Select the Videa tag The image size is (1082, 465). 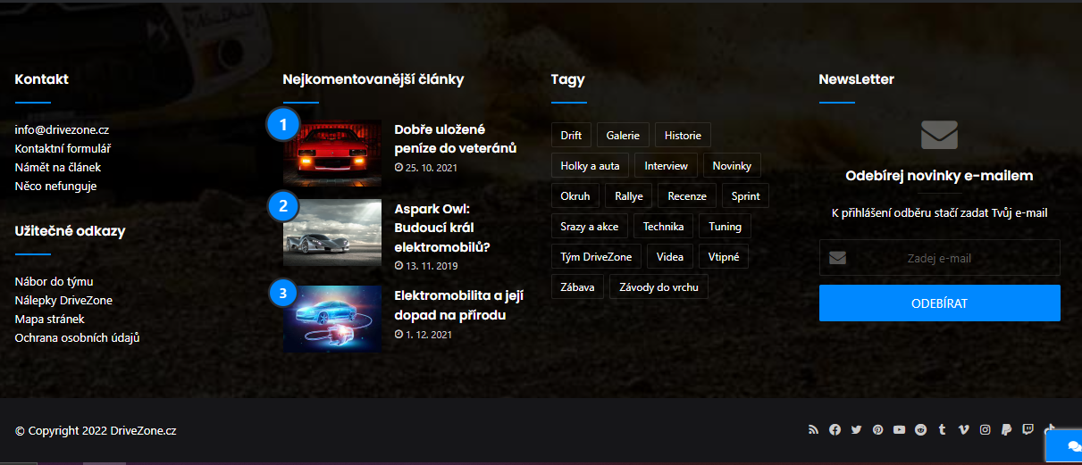coord(670,256)
